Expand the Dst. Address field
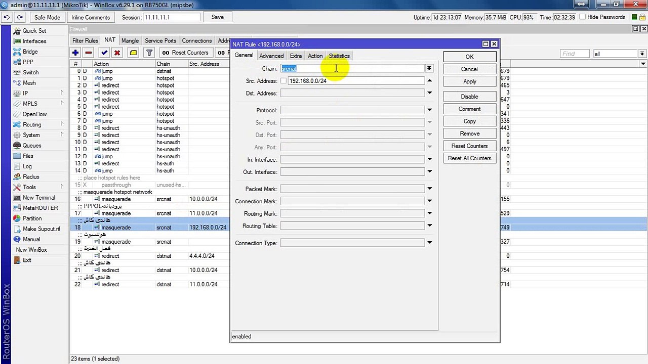The image size is (648, 364). 429,93
